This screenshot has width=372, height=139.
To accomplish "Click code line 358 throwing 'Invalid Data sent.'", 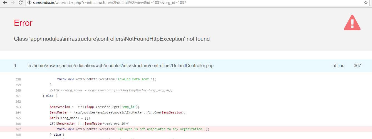I will [x=106, y=79].
